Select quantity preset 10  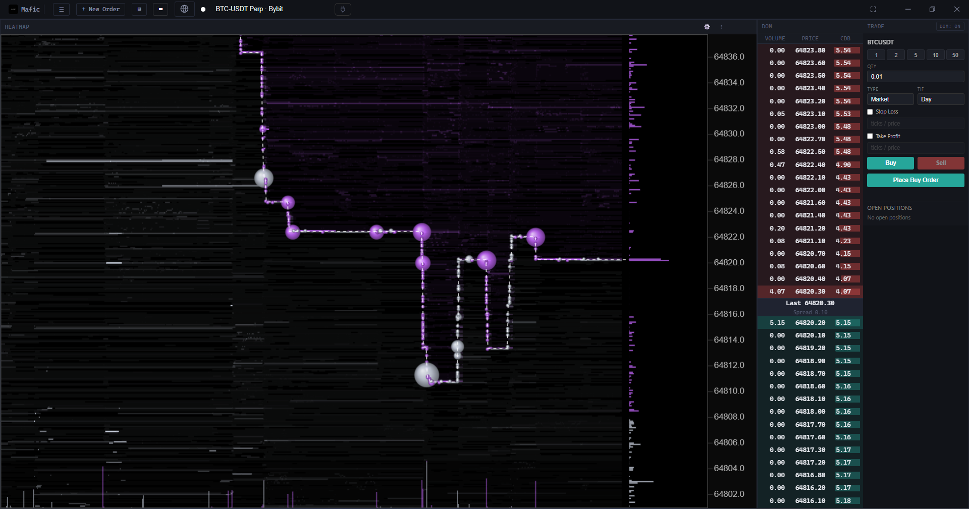pos(936,55)
